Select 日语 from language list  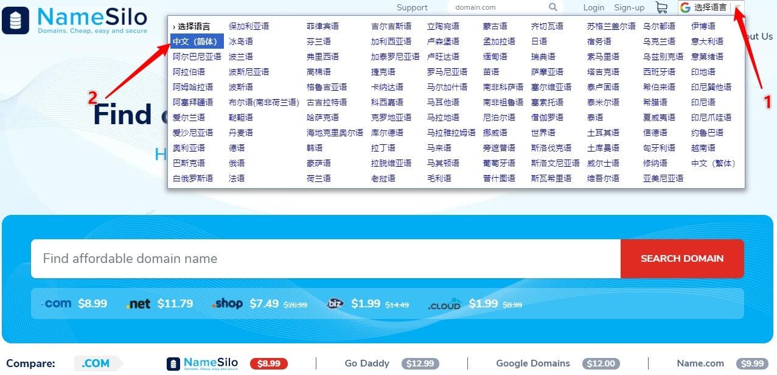[539, 41]
